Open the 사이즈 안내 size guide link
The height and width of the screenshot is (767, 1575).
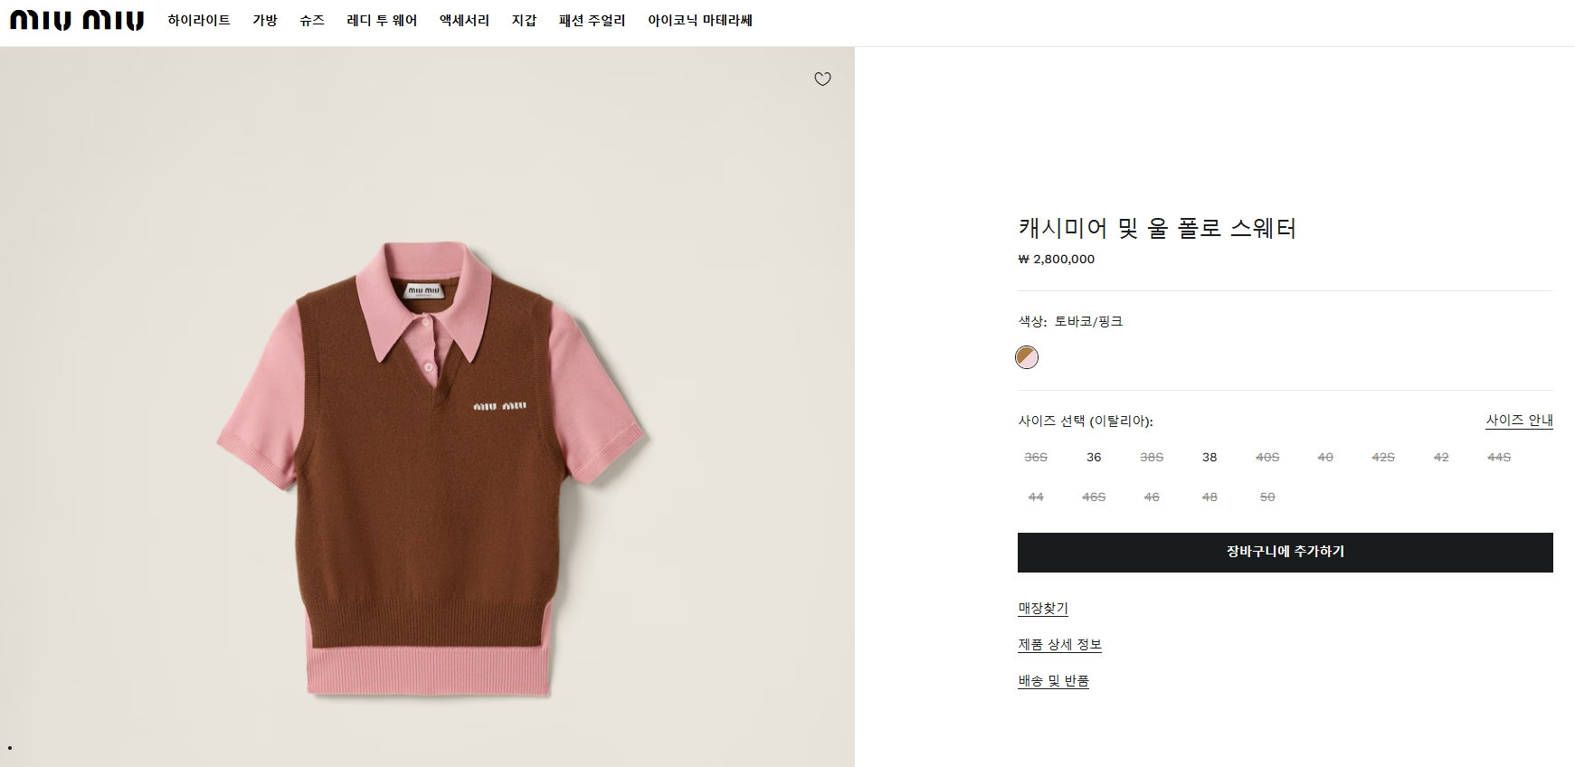pyautogui.click(x=1519, y=421)
